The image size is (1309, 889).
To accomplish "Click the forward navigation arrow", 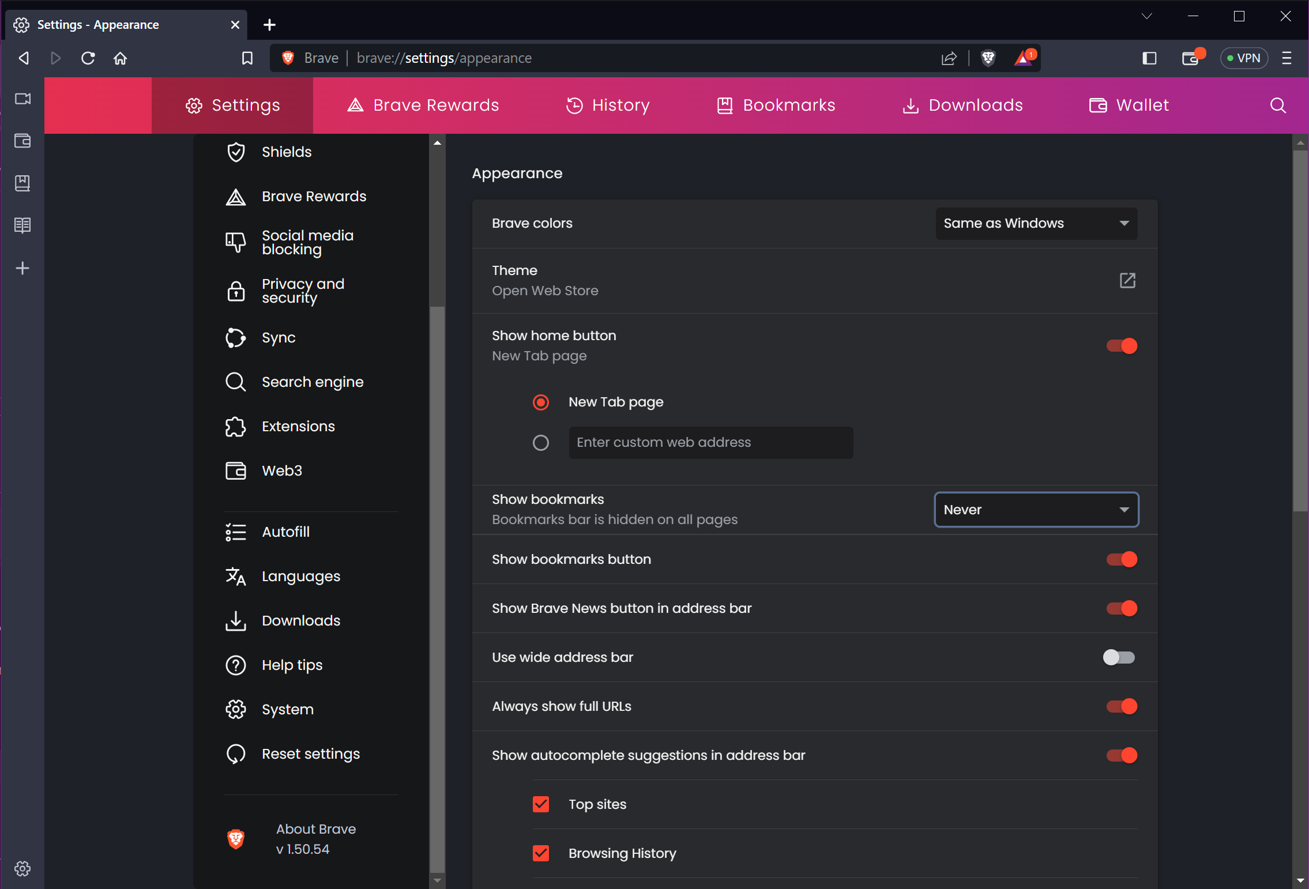I will coord(55,58).
